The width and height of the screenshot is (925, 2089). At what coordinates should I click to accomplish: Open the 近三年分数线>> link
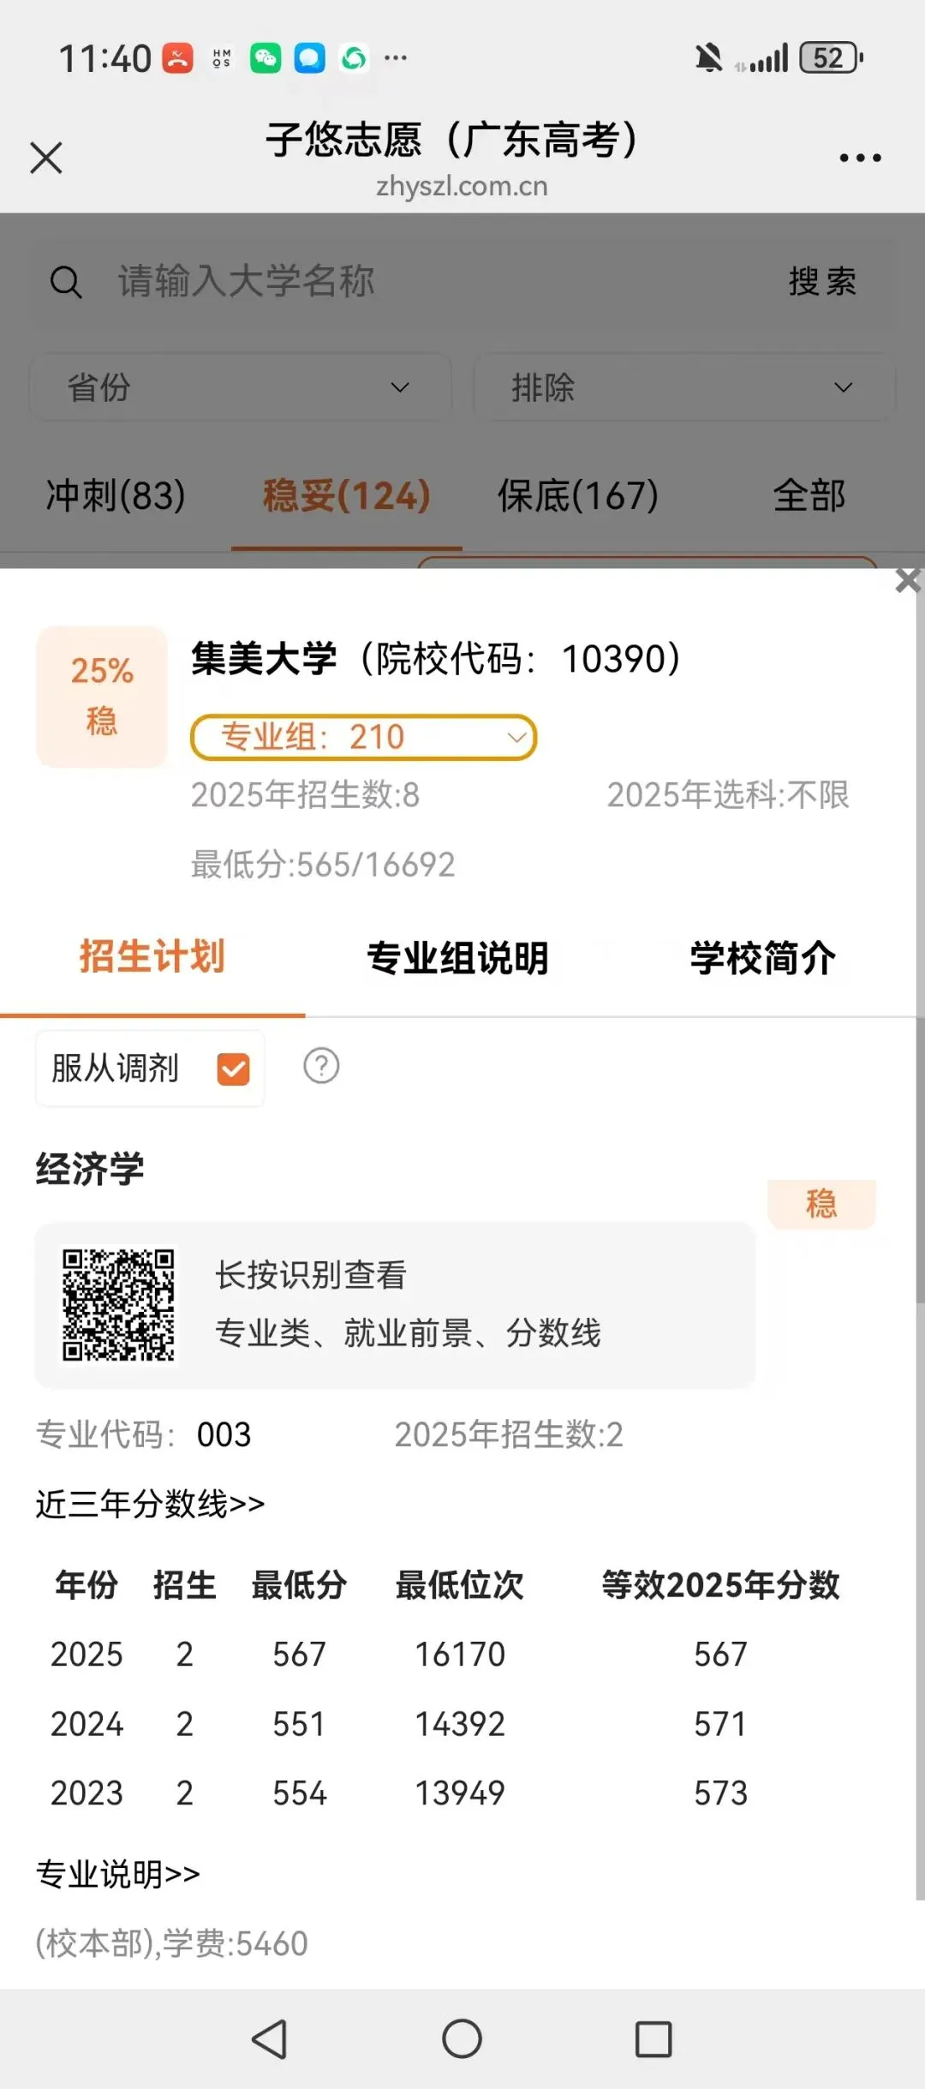(150, 1504)
